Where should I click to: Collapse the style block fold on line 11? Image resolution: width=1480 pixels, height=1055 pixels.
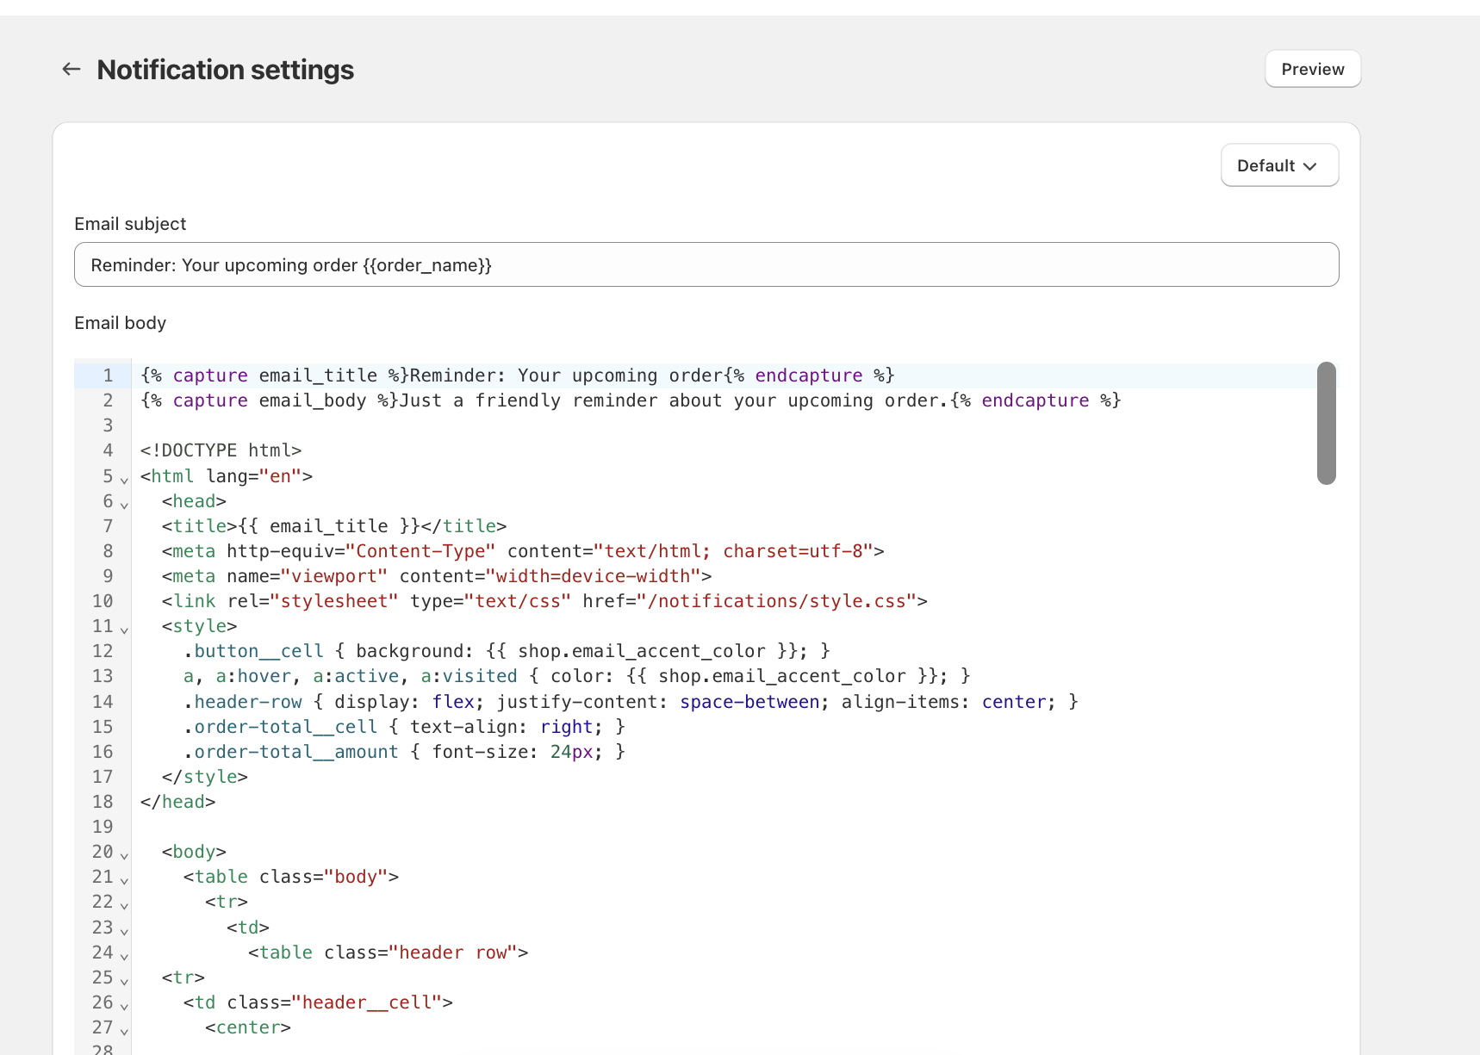tap(124, 630)
